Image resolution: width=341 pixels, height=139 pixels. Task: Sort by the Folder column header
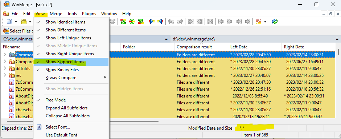pyautogui.click(x=147, y=47)
